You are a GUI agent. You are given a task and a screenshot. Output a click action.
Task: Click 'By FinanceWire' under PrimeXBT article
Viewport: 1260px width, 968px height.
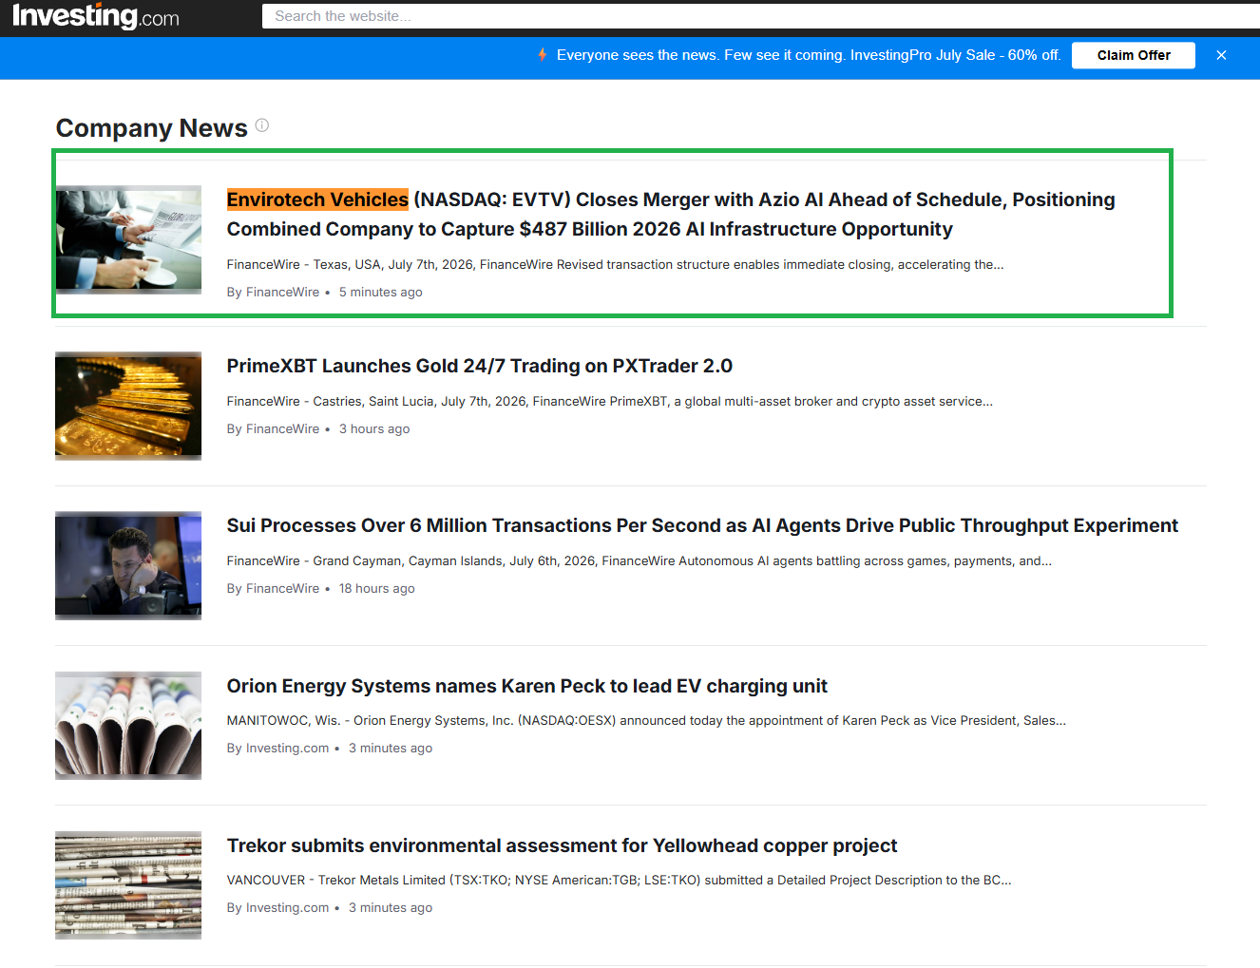tap(274, 428)
